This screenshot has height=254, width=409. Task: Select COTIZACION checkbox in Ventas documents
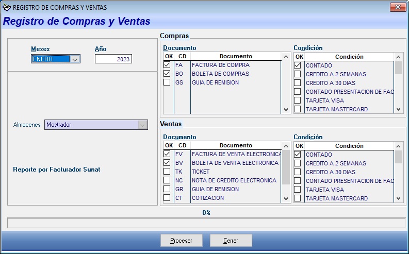(x=167, y=198)
